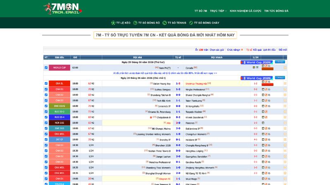Click the Giờ column header
The width and height of the screenshot is (330, 185).
(x=75, y=57)
